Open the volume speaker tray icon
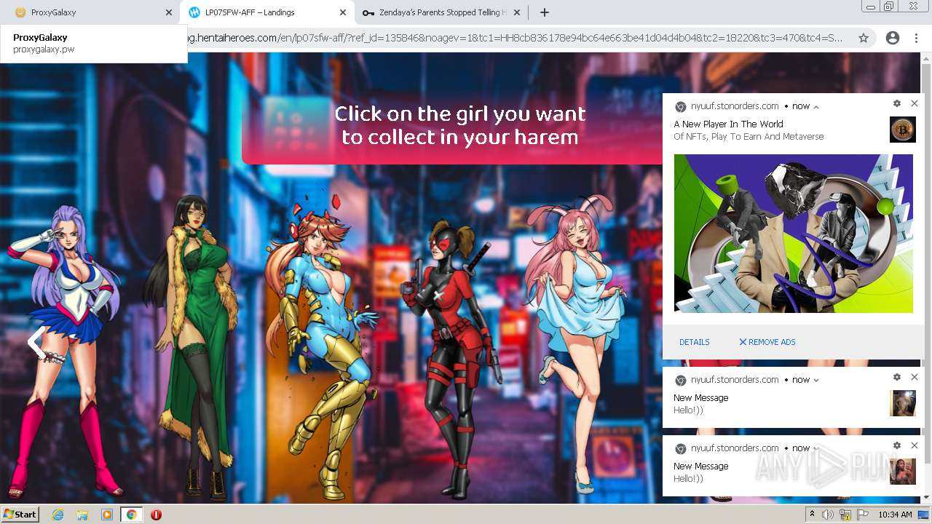 pos(828,515)
